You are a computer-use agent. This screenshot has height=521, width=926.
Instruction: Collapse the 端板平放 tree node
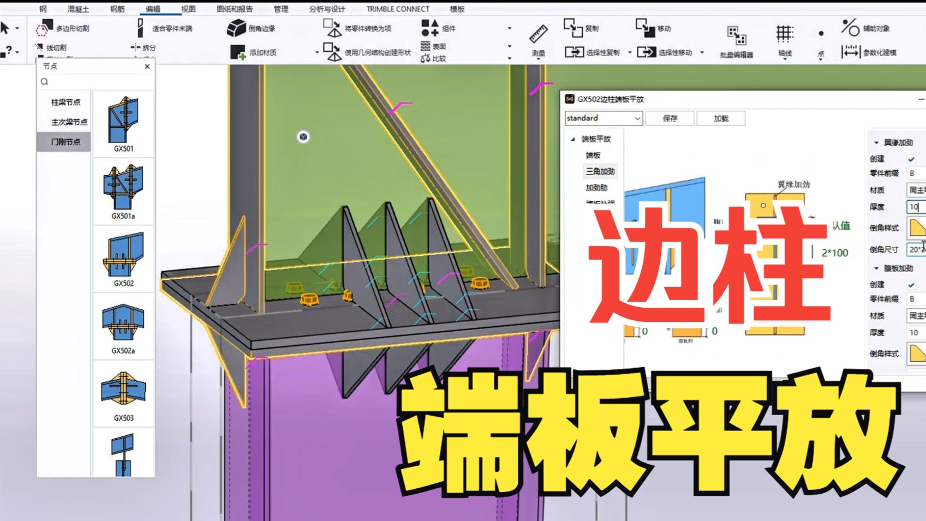573,139
